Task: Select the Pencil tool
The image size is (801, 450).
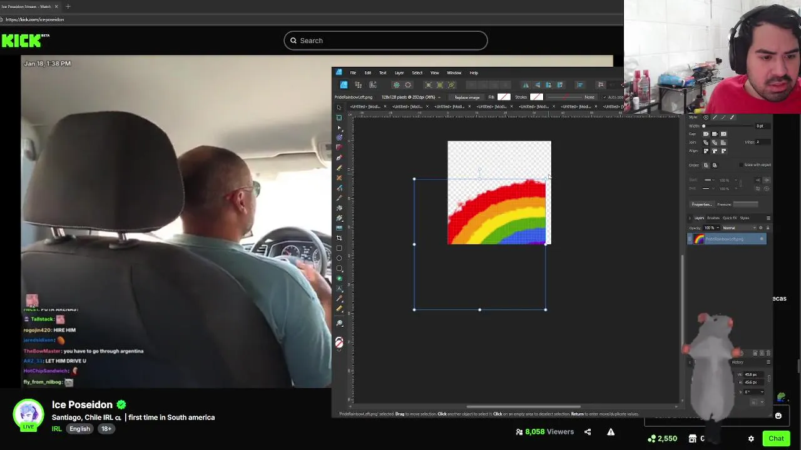Action: 339,167
